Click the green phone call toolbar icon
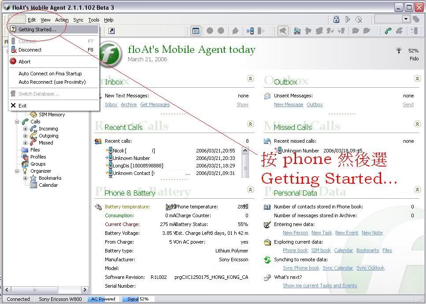 pos(388,31)
